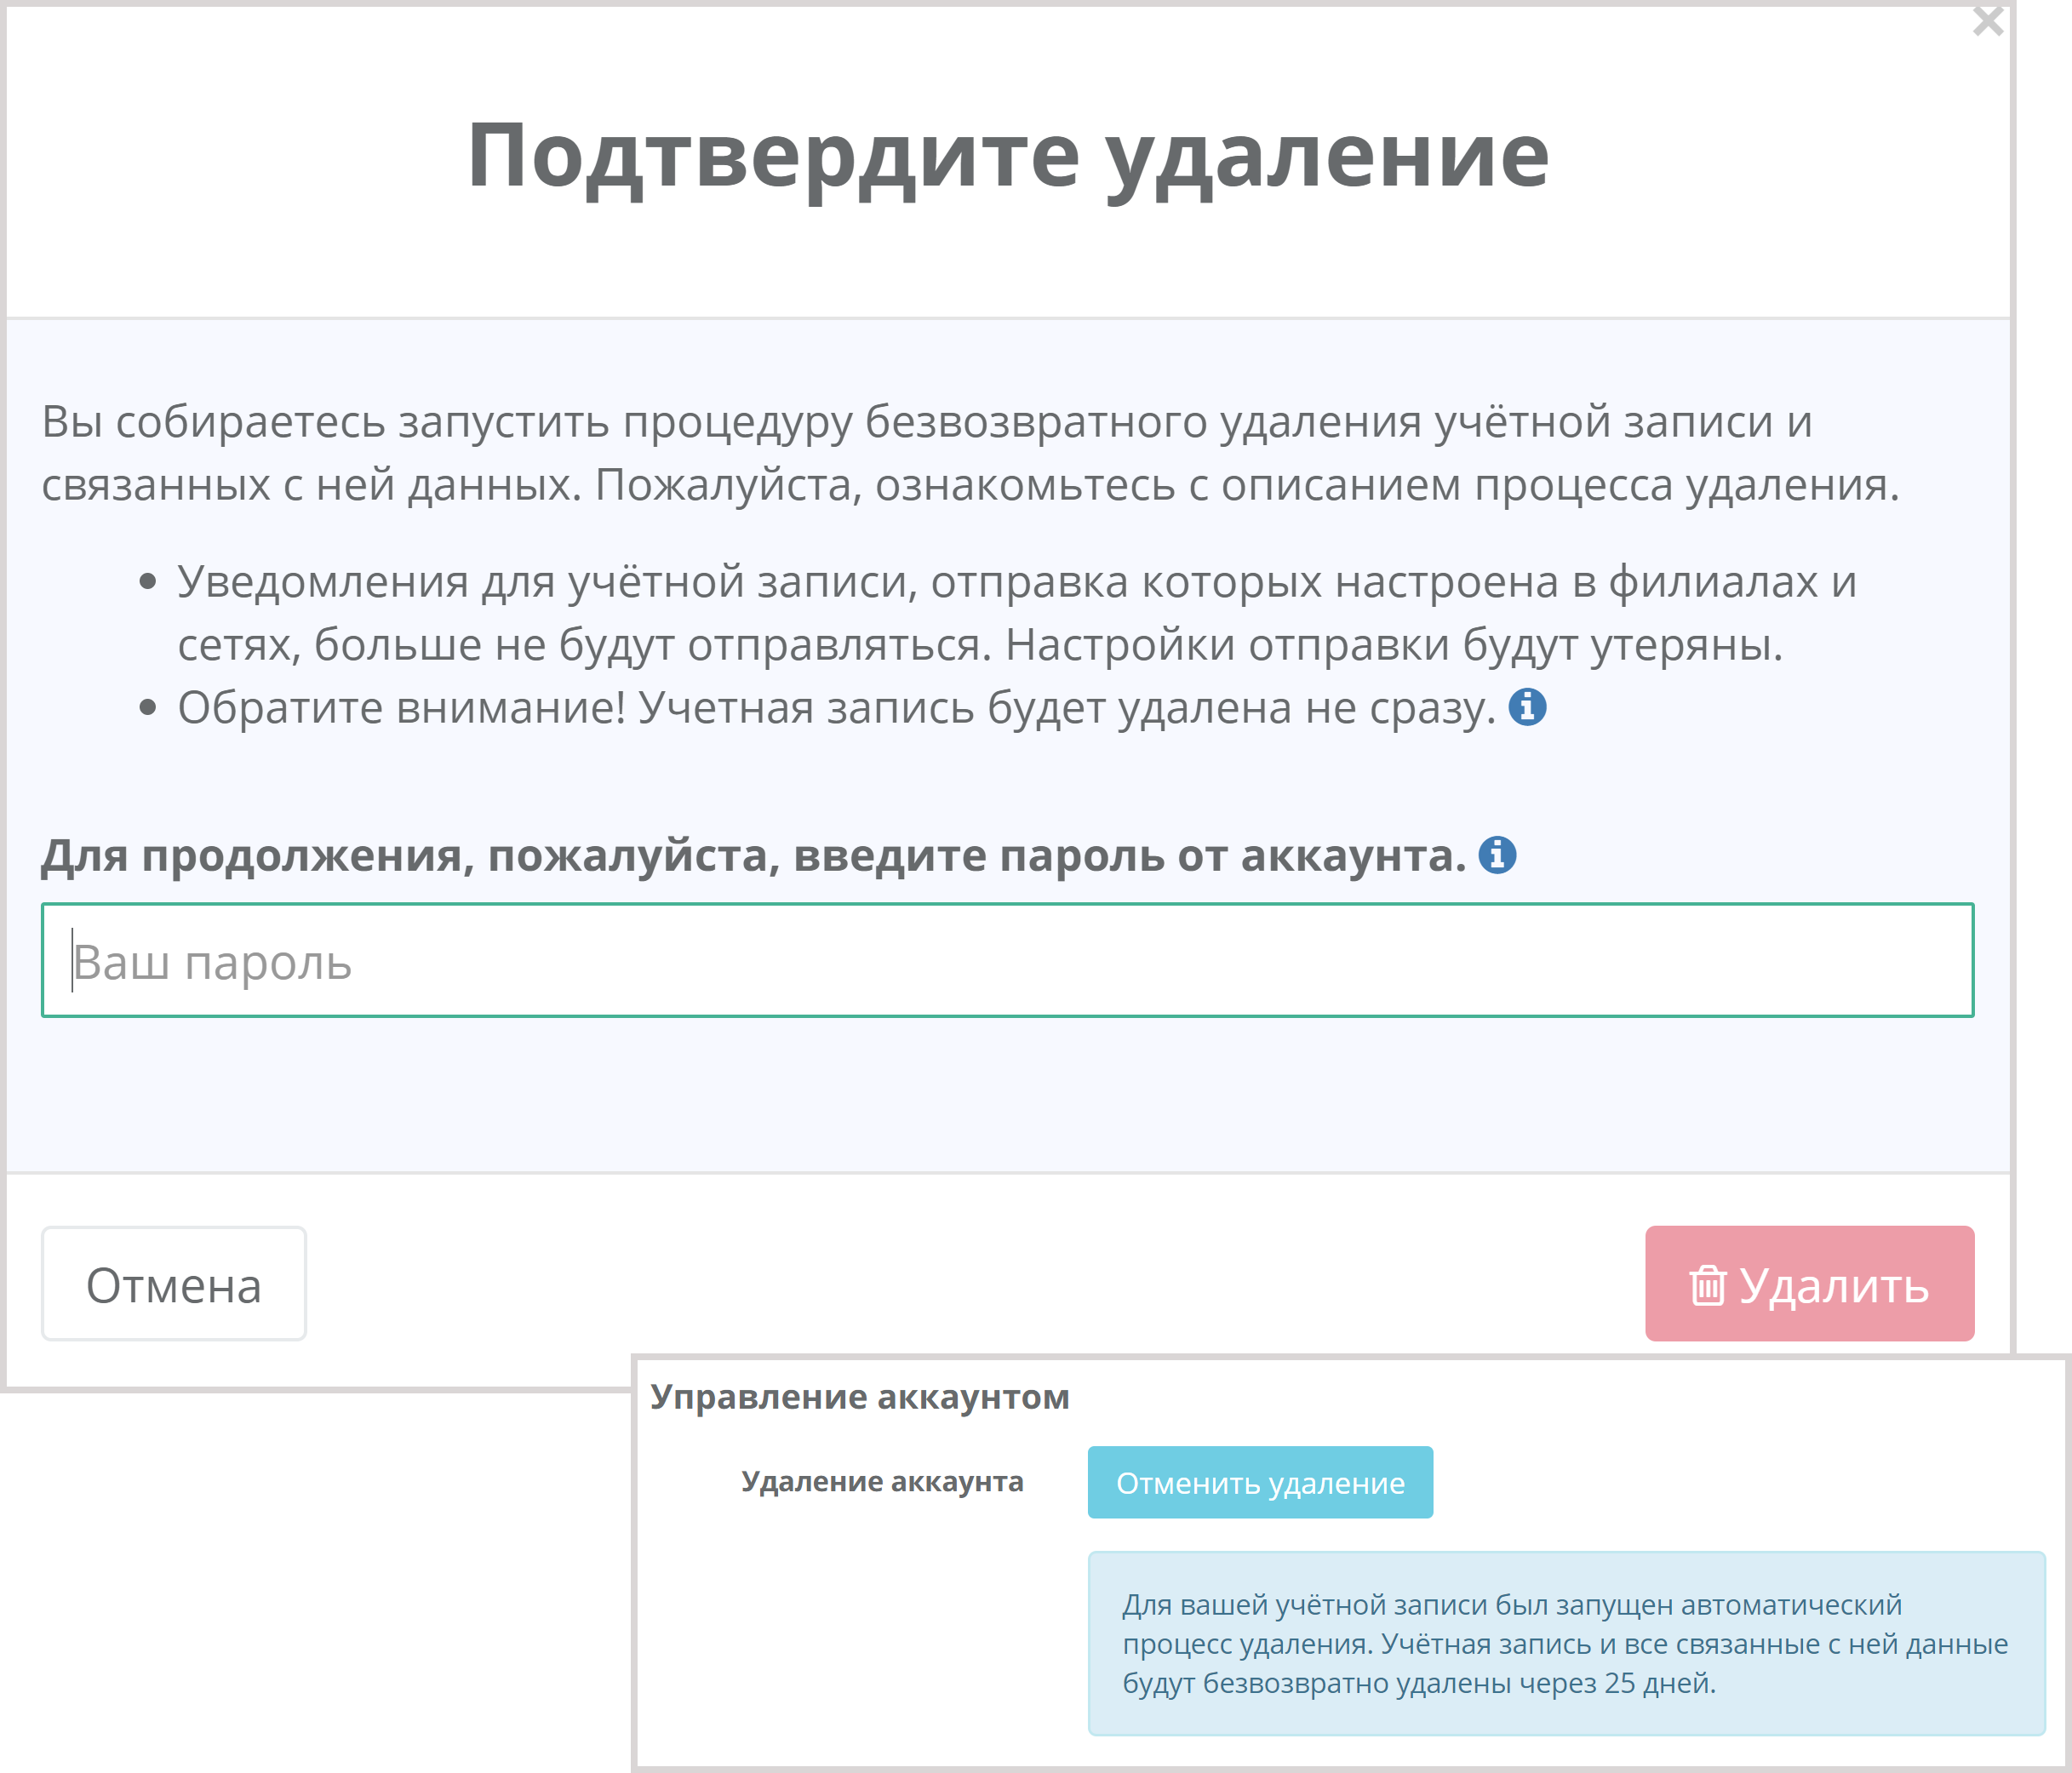Screen dimensions: 2072x1773
Task: Click 'Для продолжения, пожалуйста, введите пароль' label
Action: (x=754, y=856)
